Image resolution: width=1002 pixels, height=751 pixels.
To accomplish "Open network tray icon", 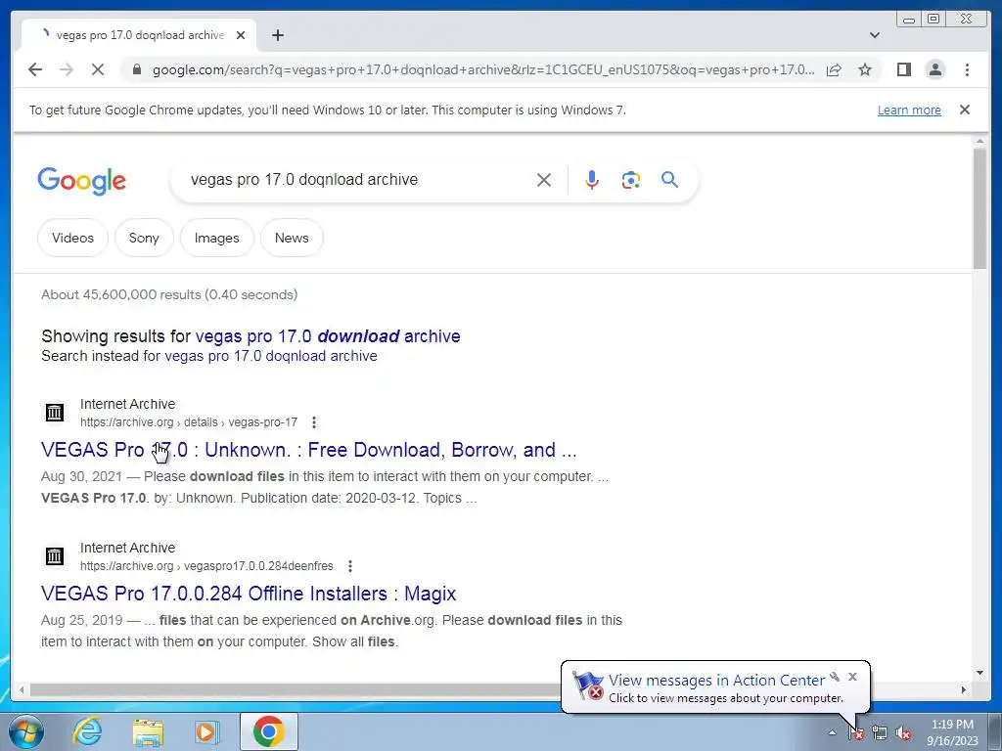I will 880,733.
